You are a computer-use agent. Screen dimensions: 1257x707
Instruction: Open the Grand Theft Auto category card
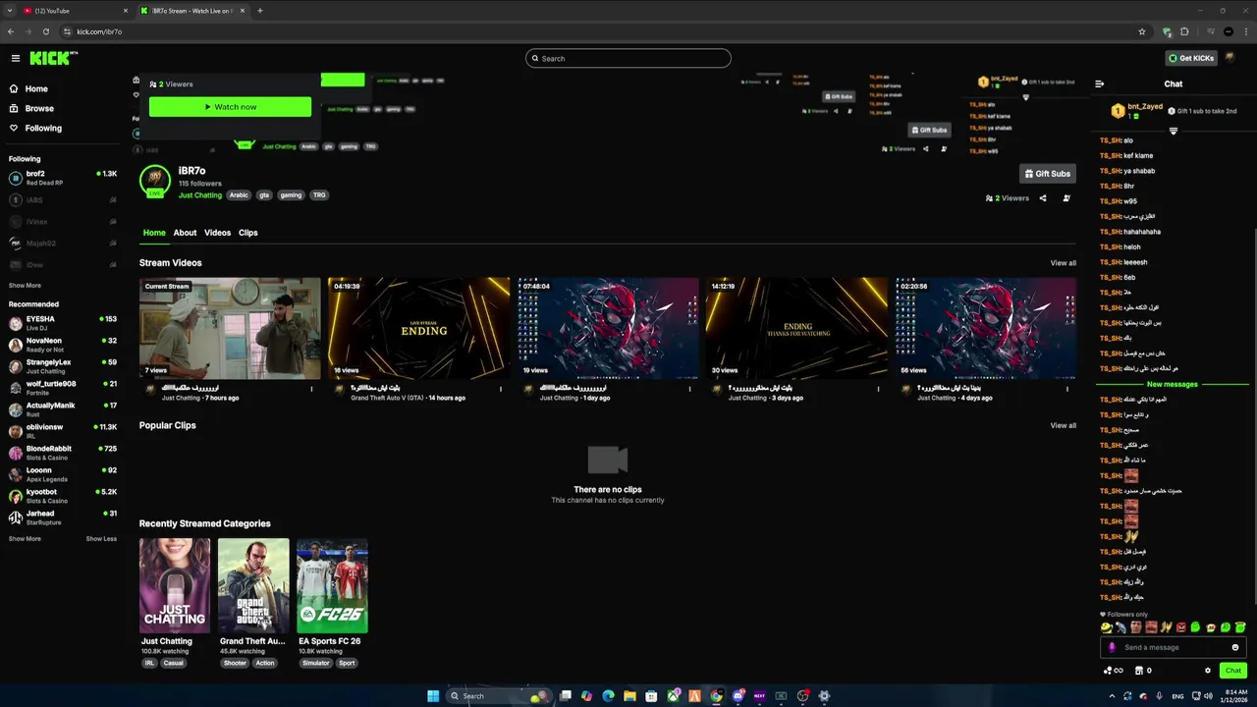253,585
